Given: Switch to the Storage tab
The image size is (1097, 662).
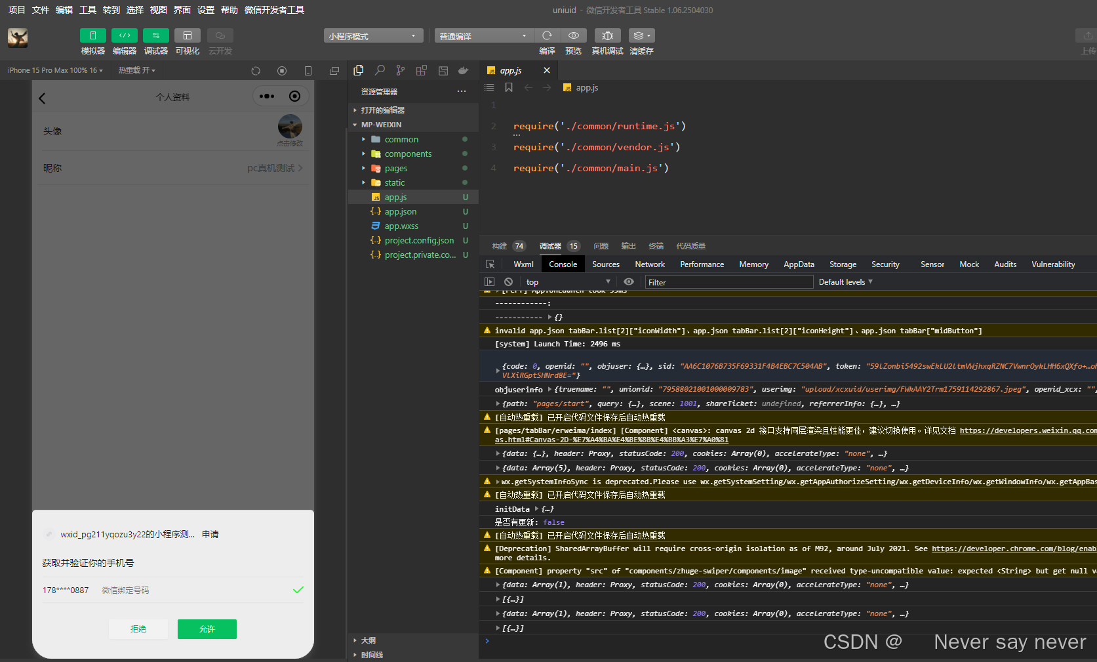Looking at the screenshot, I should point(843,264).
